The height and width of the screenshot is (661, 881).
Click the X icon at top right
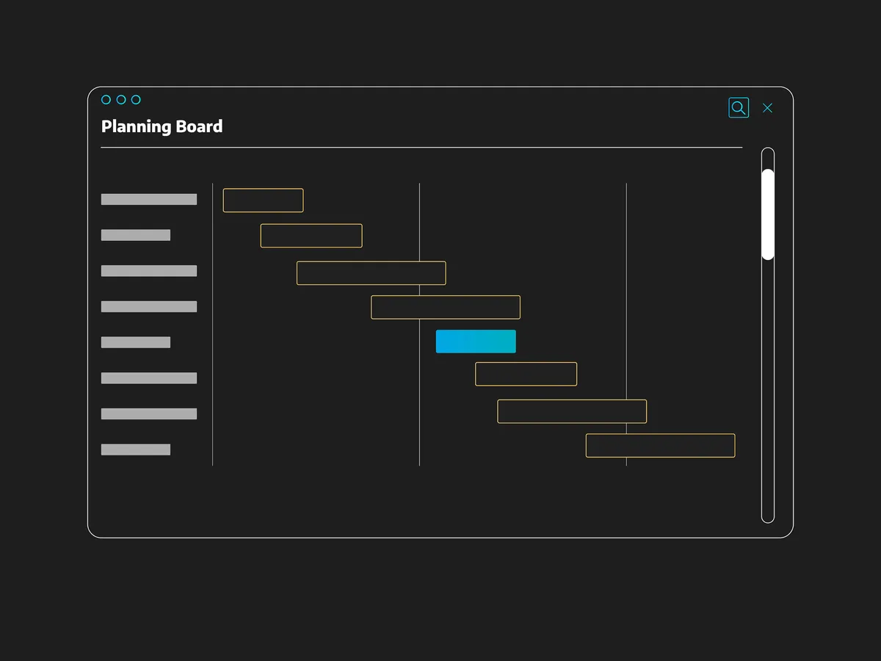(x=767, y=108)
